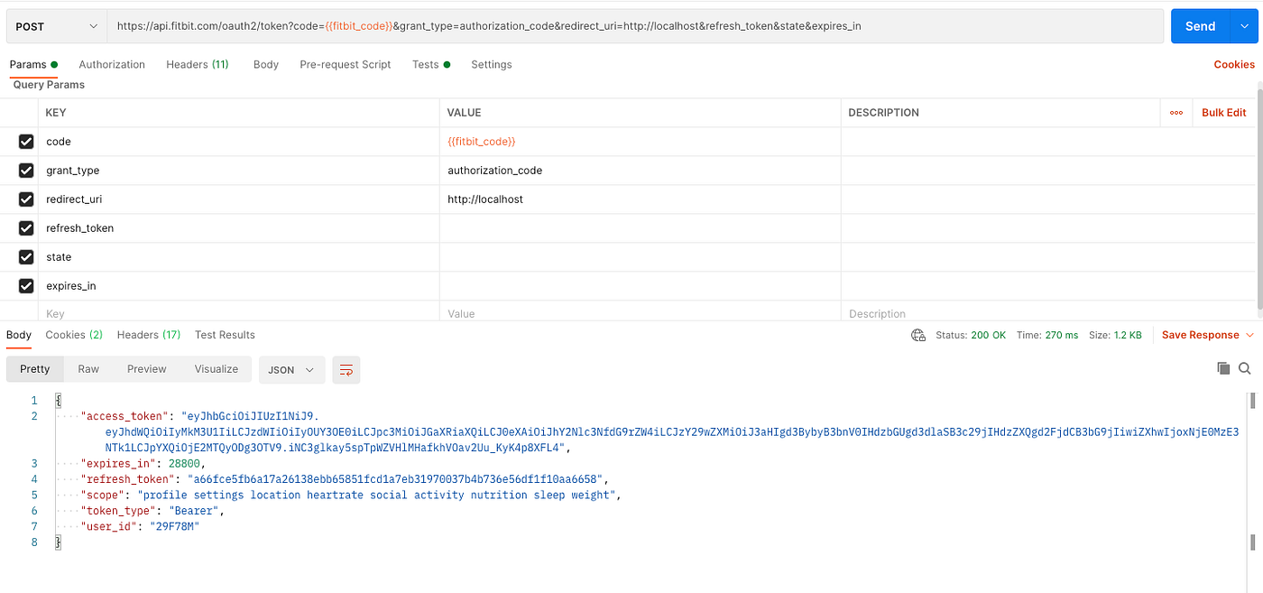
Task: Open Bulk Edit for query params
Action: [1223, 112]
